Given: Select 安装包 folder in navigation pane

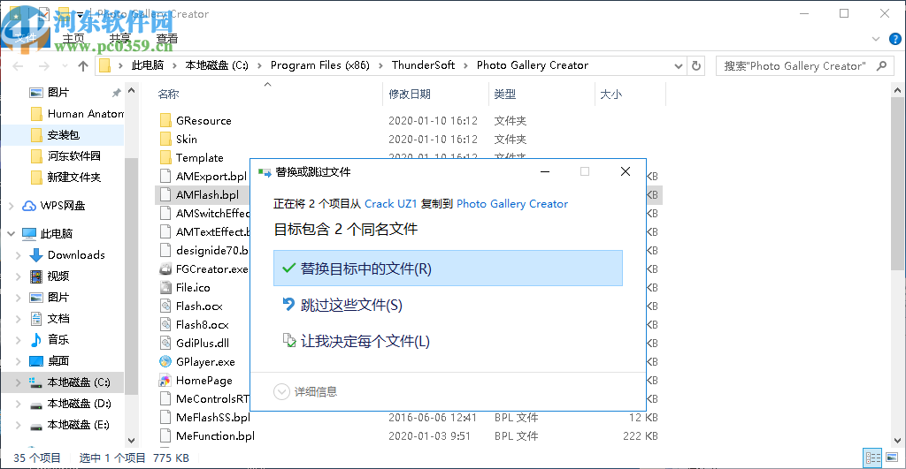Looking at the screenshot, I should [63, 135].
